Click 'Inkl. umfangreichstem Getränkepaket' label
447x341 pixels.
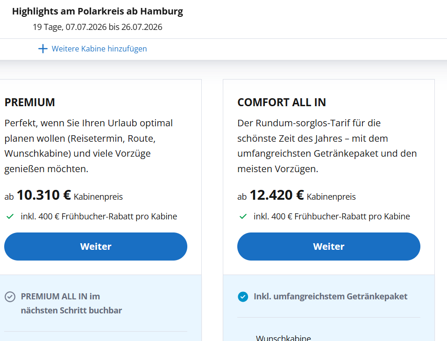click(330, 297)
